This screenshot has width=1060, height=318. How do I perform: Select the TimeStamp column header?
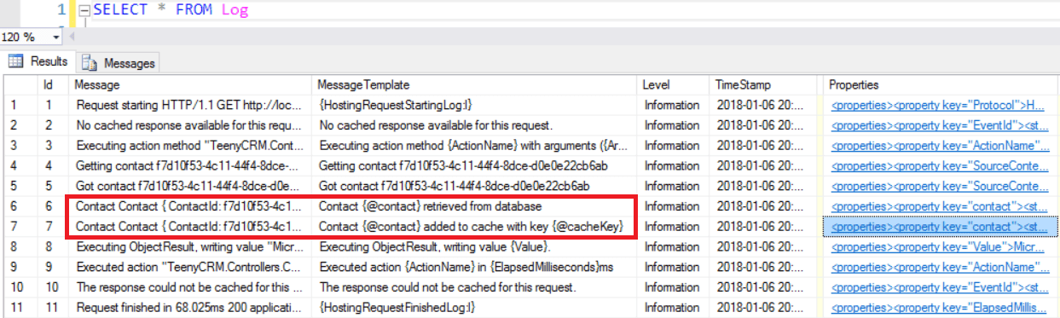tap(765, 85)
